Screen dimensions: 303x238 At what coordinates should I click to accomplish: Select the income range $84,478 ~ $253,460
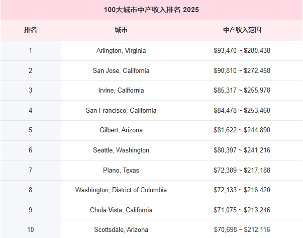coord(242,111)
